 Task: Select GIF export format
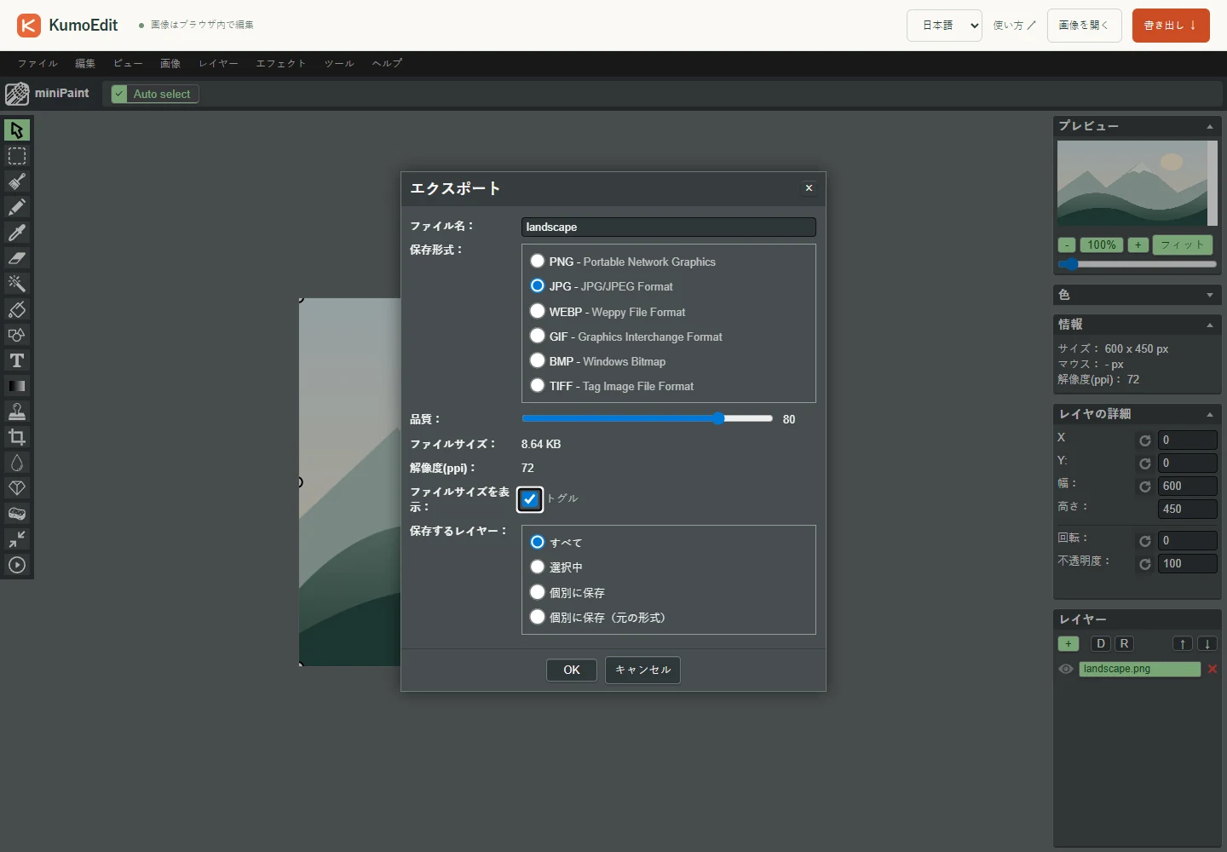click(x=538, y=336)
